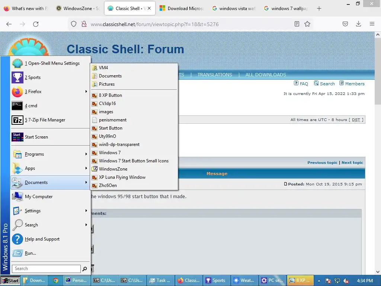381x286 pixels.
Task: Open the Start Screen tile icon
Action: point(17,137)
